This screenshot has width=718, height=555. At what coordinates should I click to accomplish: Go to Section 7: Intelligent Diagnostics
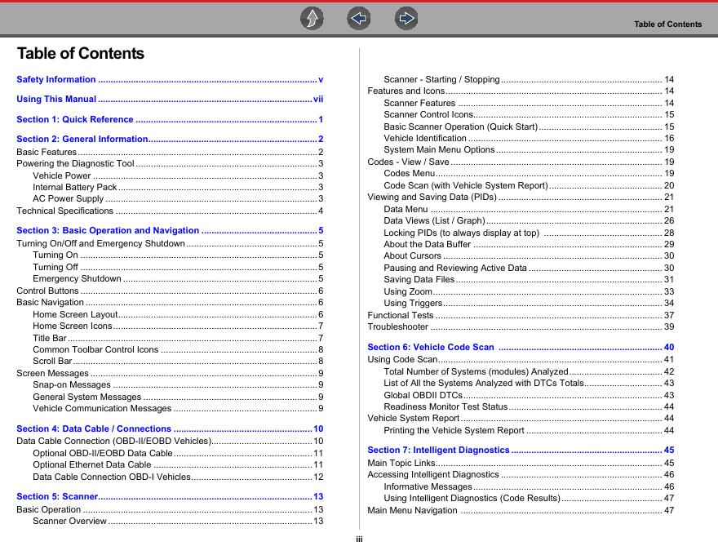(438, 450)
